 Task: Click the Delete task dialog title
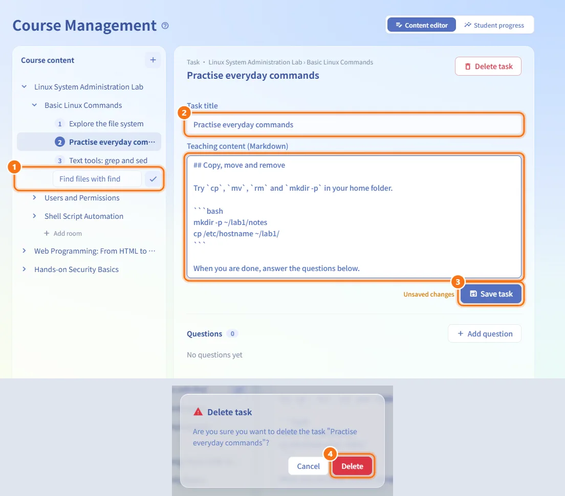coord(229,412)
